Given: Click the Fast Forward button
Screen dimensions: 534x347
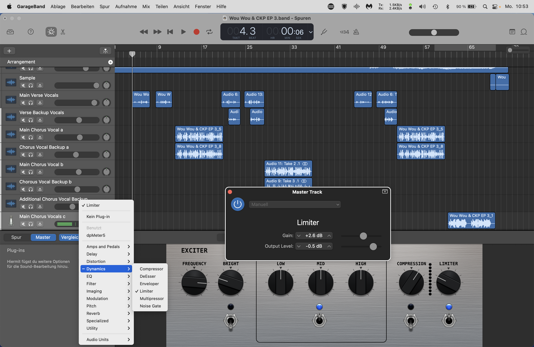Looking at the screenshot, I should pyautogui.click(x=157, y=32).
